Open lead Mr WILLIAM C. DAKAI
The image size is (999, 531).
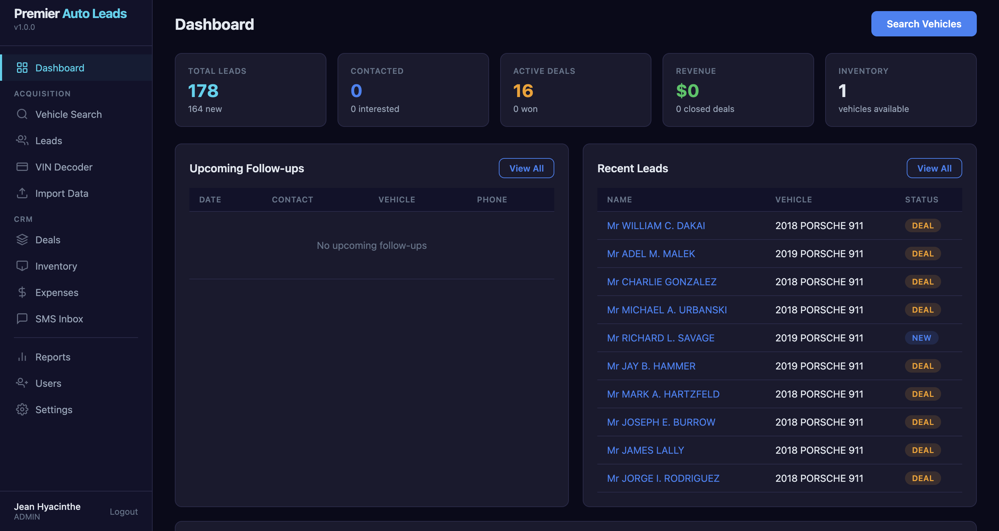tap(656, 225)
